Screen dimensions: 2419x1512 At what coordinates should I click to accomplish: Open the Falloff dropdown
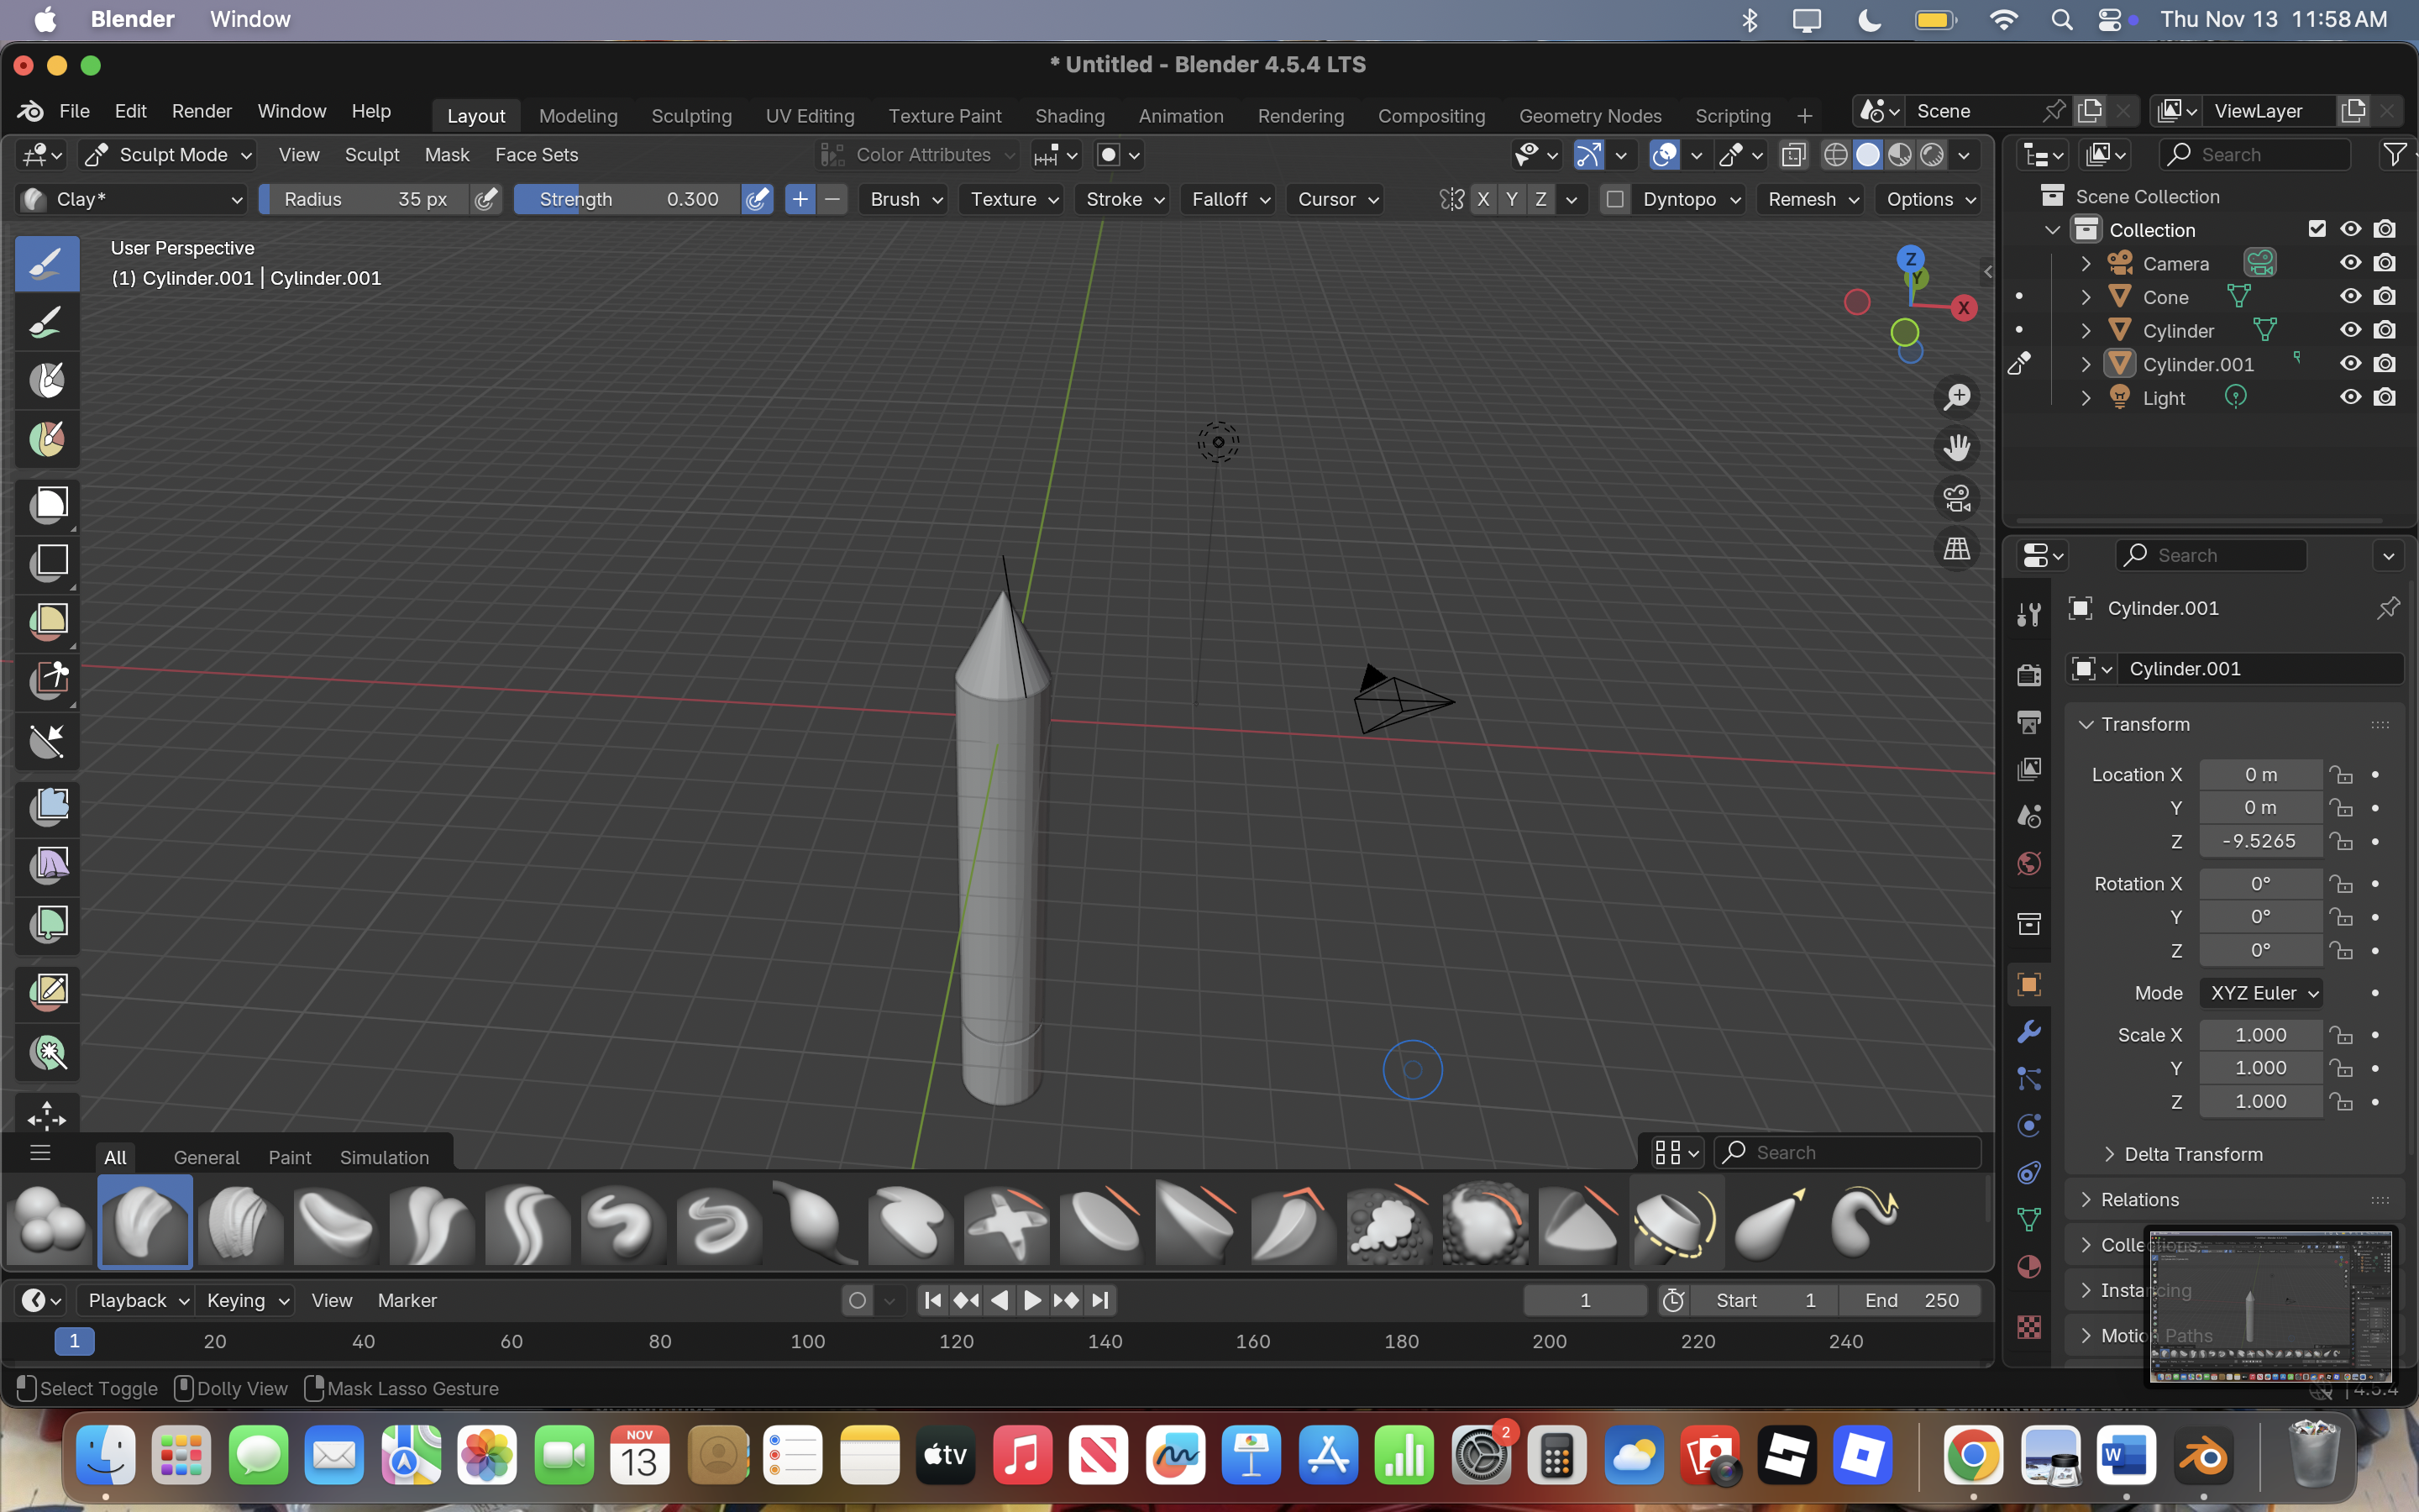pyautogui.click(x=1230, y=199)
